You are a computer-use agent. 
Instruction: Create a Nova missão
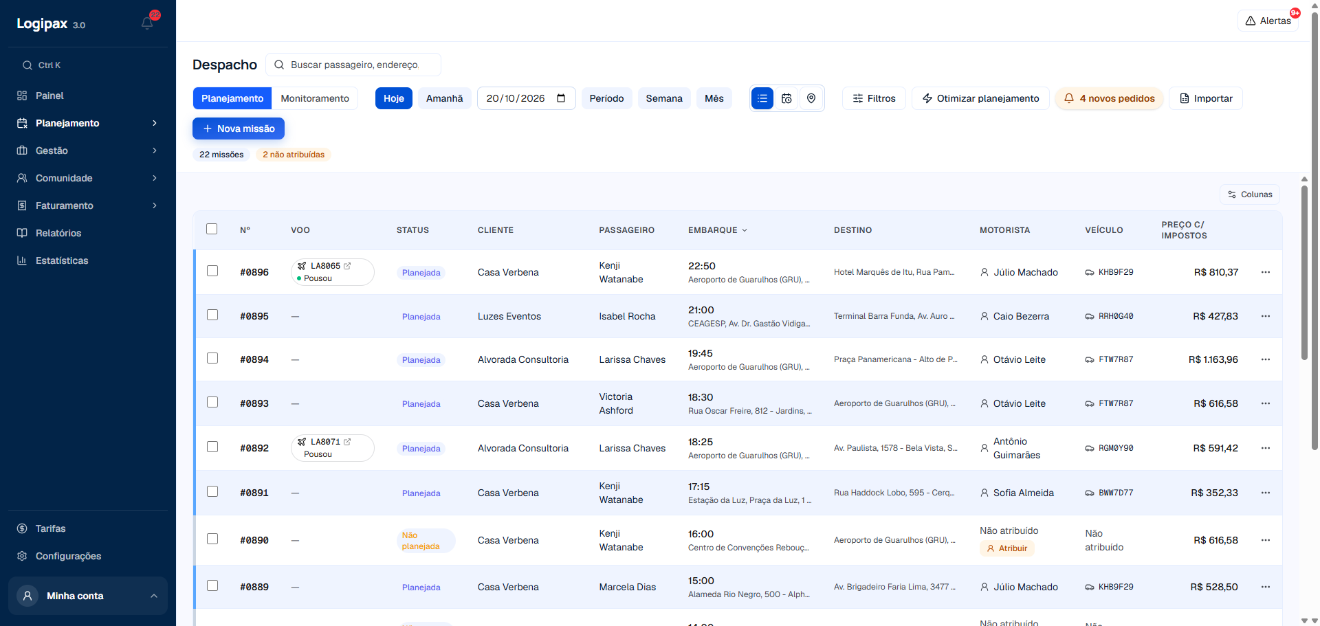239,128
